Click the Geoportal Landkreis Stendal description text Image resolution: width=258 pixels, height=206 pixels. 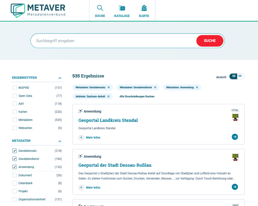click(x=97, y=128)
